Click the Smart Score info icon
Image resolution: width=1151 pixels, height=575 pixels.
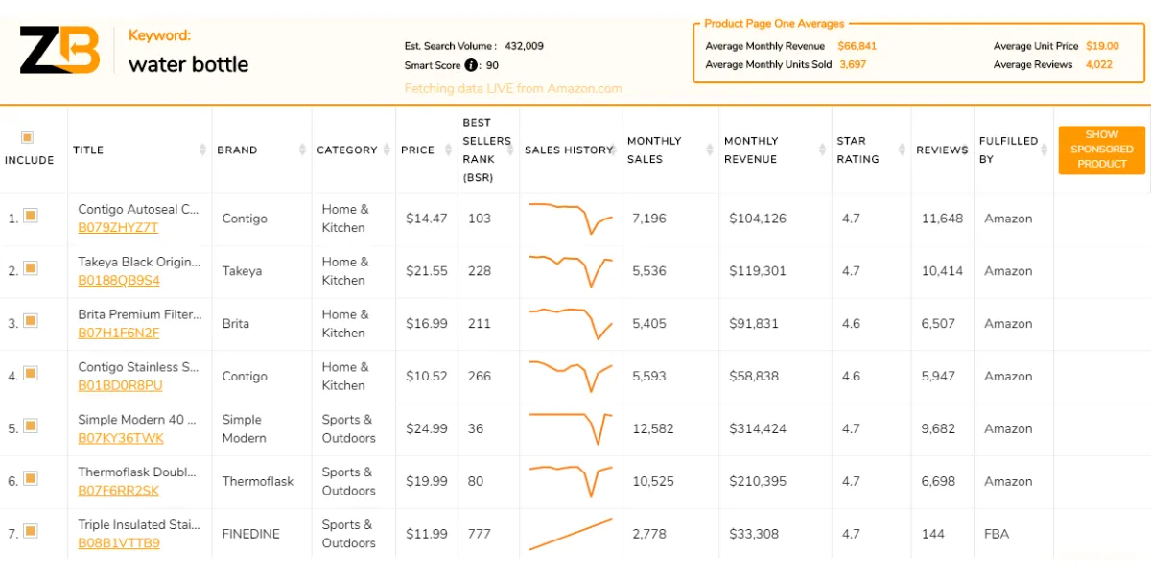click(x=471, y=65)
